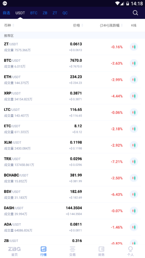Switch to the 自选 favorites tab
The width and height of the screenshot is (145, 258).
pos(6,13)
